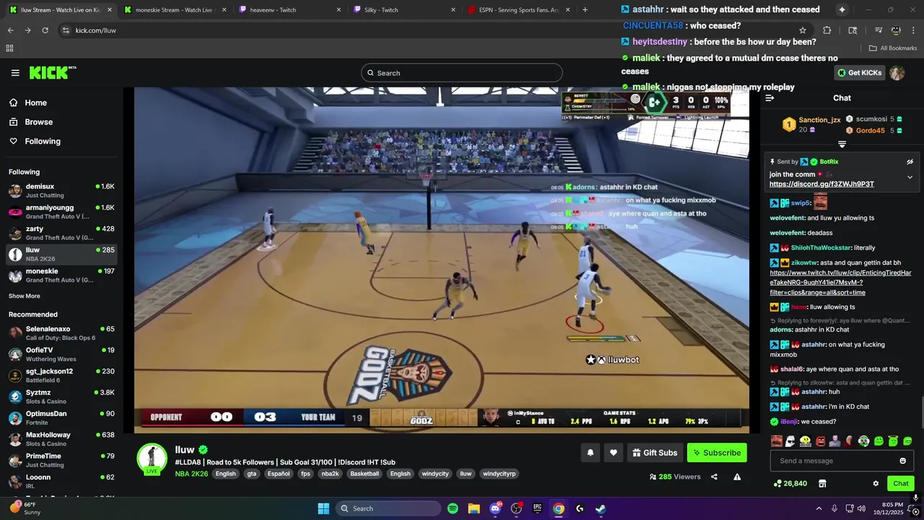Image resolution: width=924 pixels, height=520 pixels.
Task: Open Chrome three-dot menu
Action: pyautogui.click(x=912, y=30)
